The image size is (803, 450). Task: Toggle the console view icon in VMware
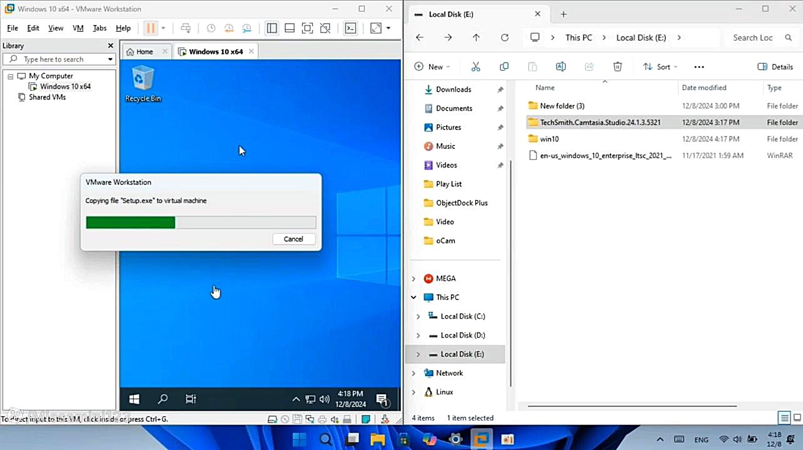coord(351,28)
